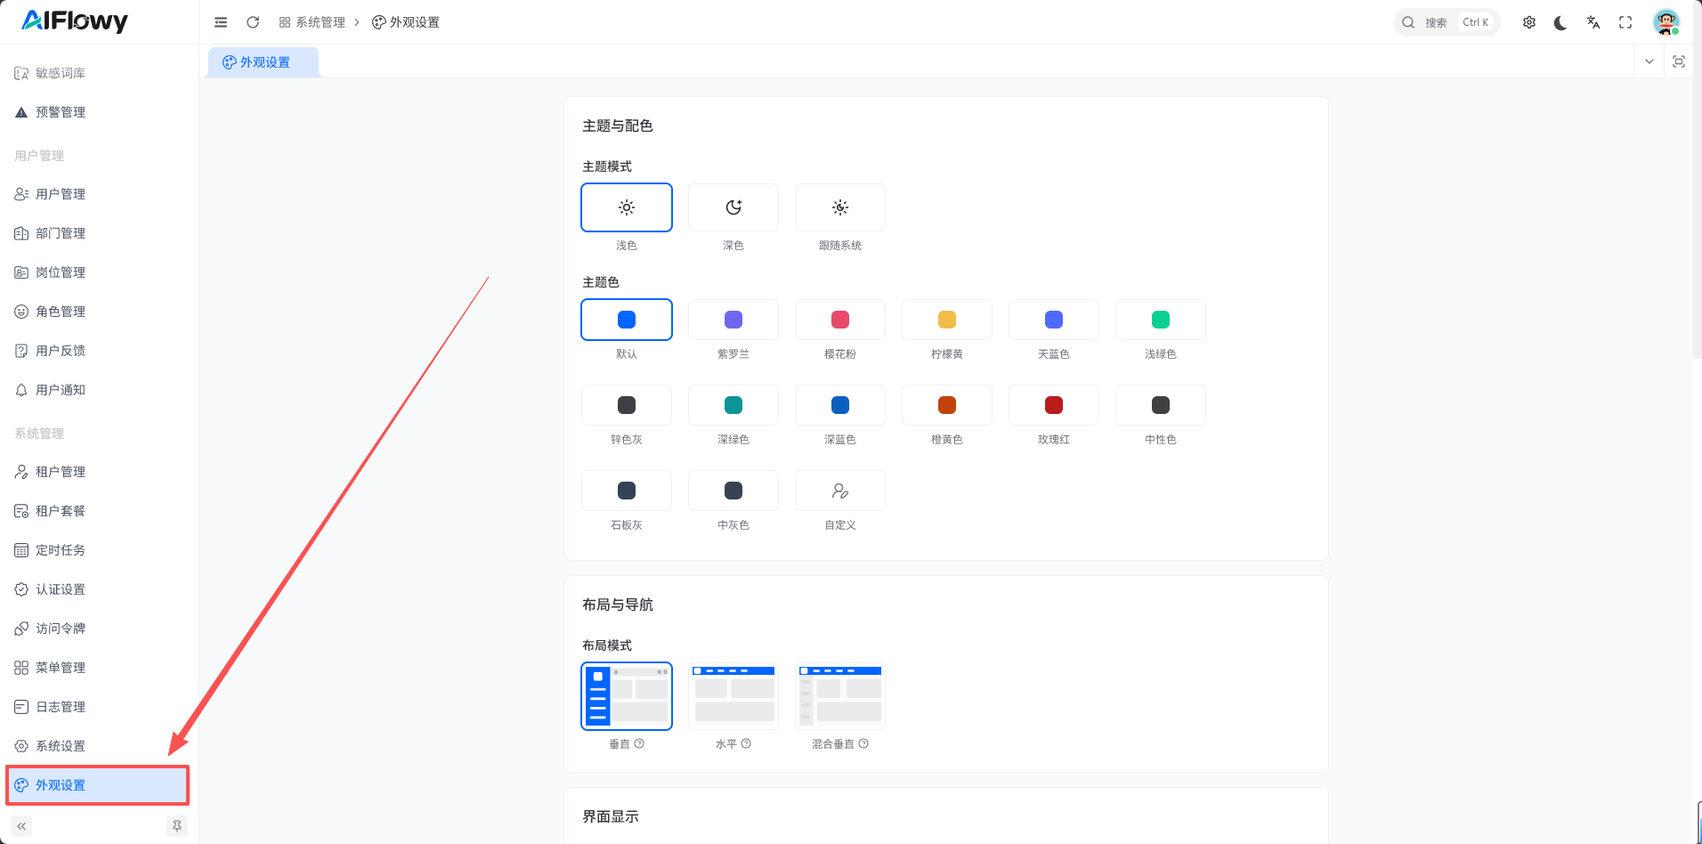Pin the sidebar using the pin icon
The height and width of the screenshot is (844, 1702).
(177, 826)
